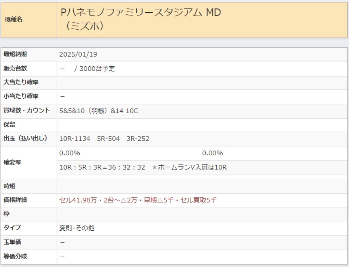The height and width of the screenshot is (267, 349).
Task: Click the 小当たり確率 row label
Action: point(21,96)
